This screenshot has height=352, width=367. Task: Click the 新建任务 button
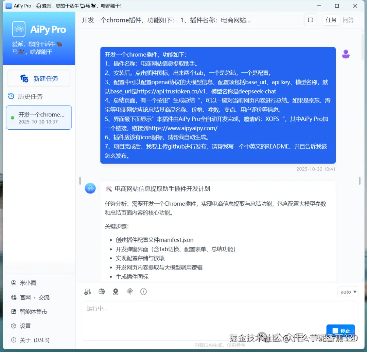38,78
